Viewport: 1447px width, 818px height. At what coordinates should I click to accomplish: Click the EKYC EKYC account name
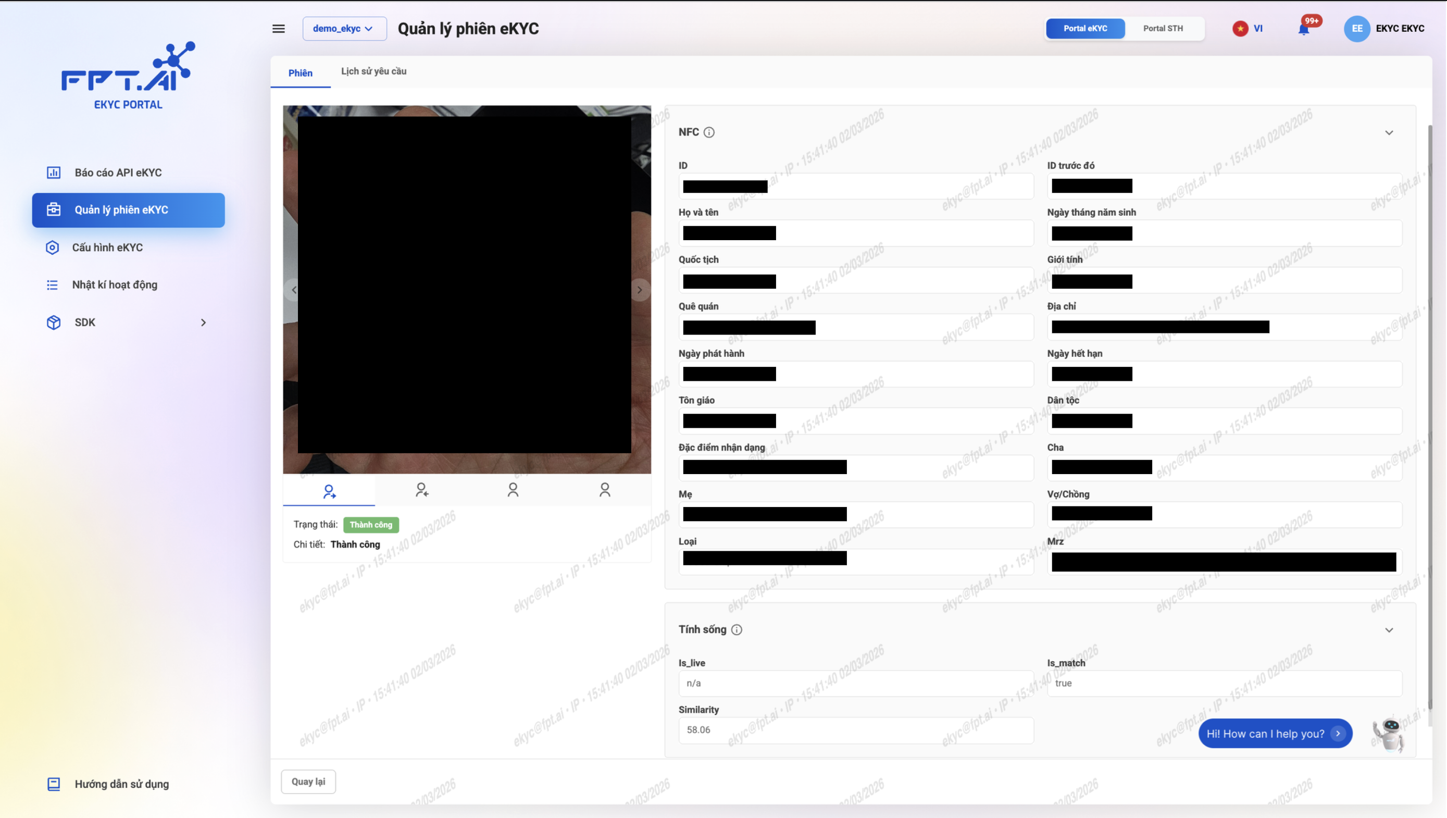[x=1400, y=29]
